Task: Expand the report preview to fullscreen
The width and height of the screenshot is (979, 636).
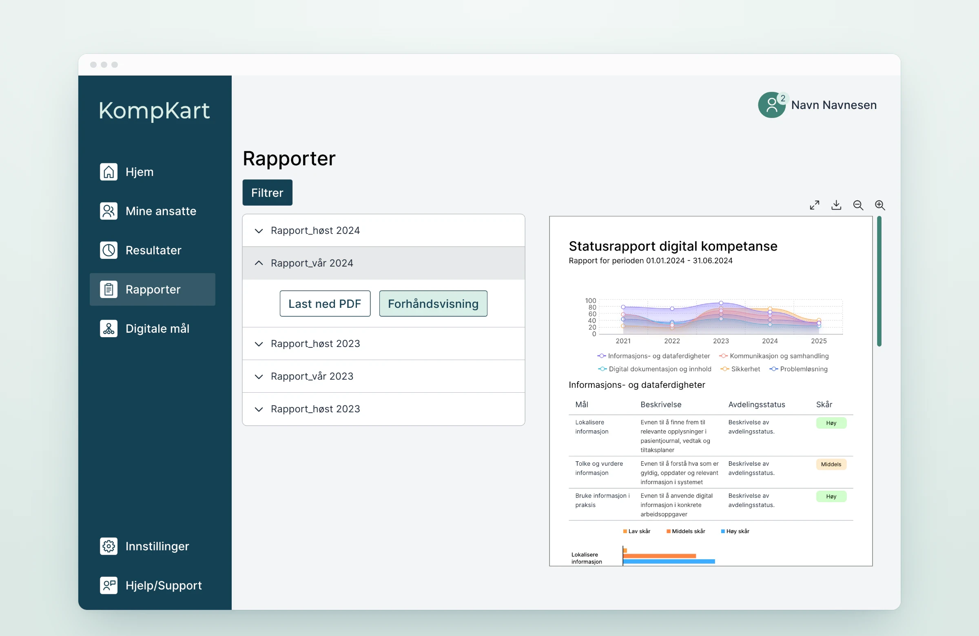Action: [x=815, y=205]
